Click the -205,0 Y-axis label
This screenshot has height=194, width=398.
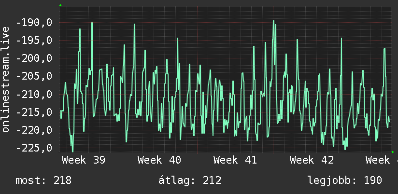pos(34,76)
